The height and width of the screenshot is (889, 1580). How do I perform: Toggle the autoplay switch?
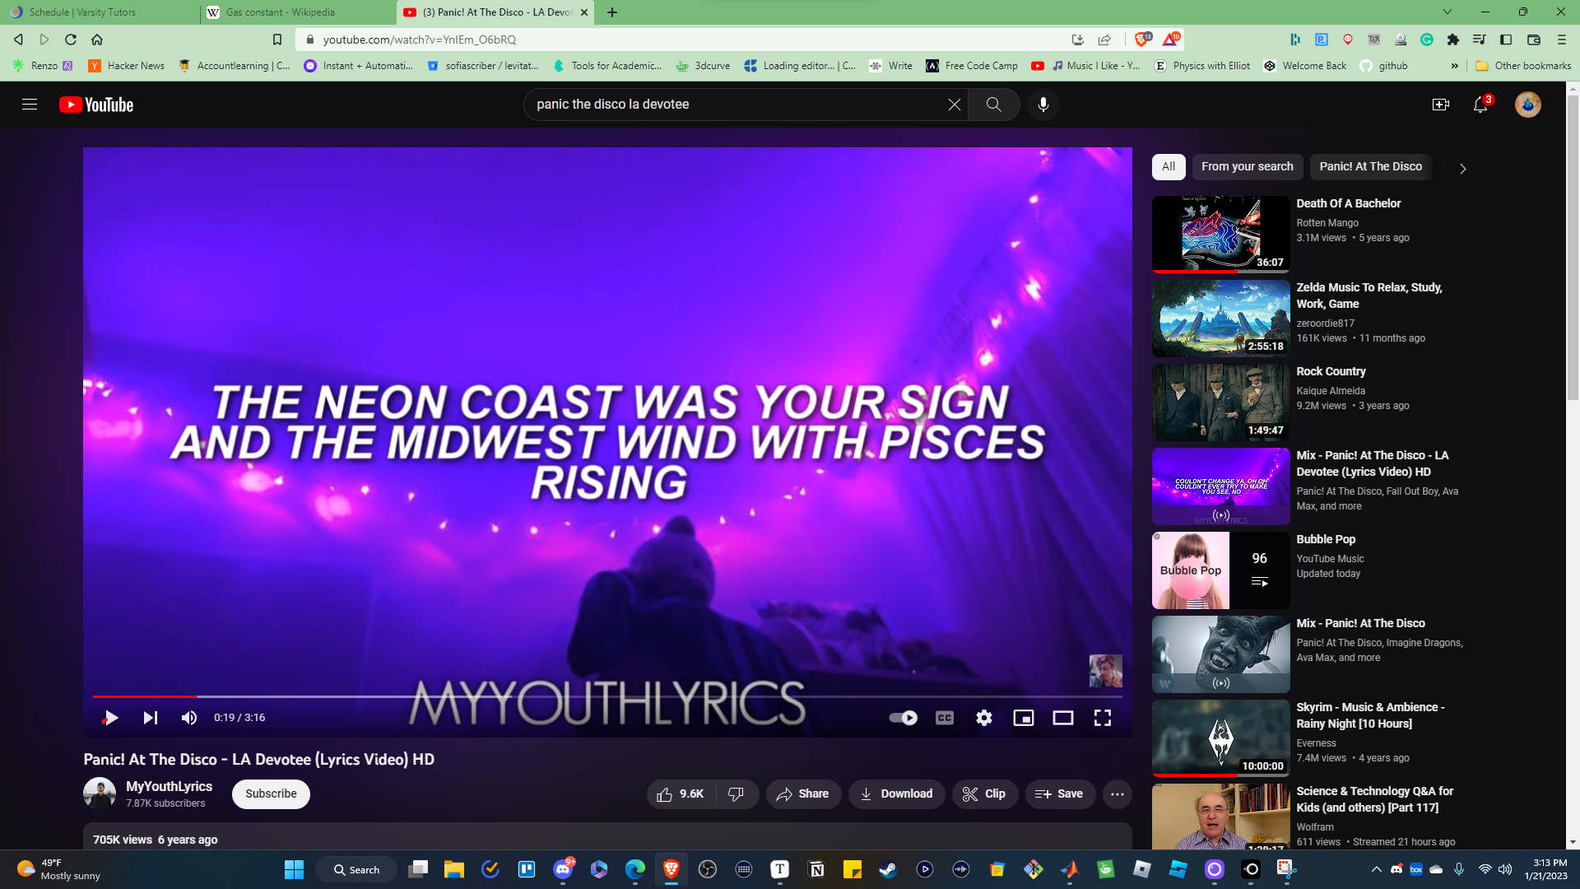click(x=903, y=718)
